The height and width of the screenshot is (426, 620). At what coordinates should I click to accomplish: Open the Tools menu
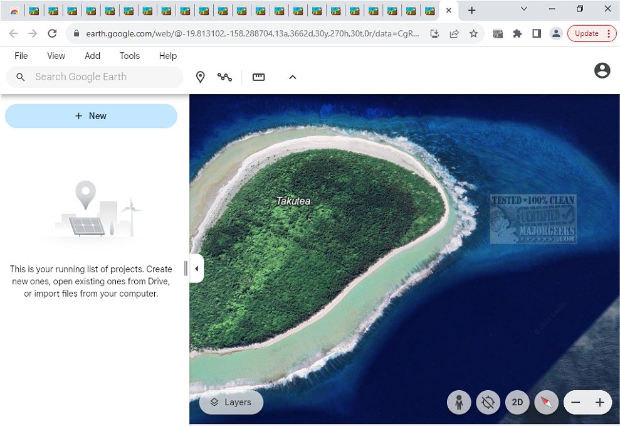(130, 56)
